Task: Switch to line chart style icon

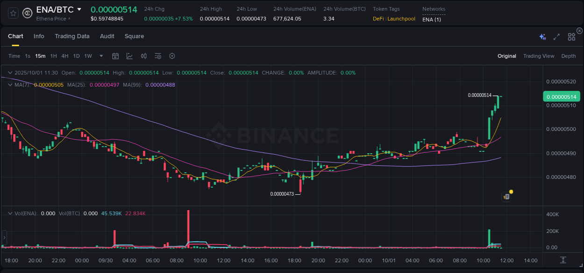Action: point(129,55)
